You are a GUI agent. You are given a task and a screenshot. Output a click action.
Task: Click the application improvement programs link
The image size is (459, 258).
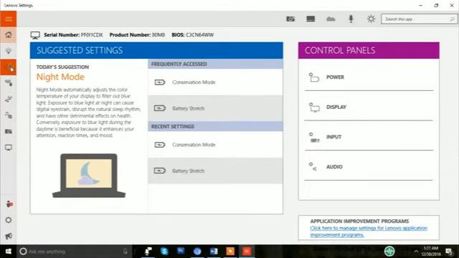click(369, 231)
